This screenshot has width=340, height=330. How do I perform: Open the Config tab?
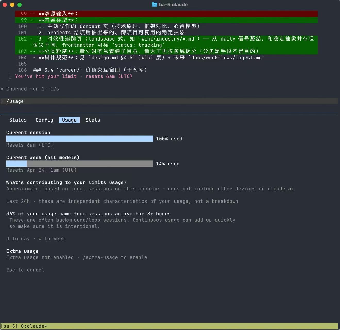pyautogui.click(x=44, y=120)
